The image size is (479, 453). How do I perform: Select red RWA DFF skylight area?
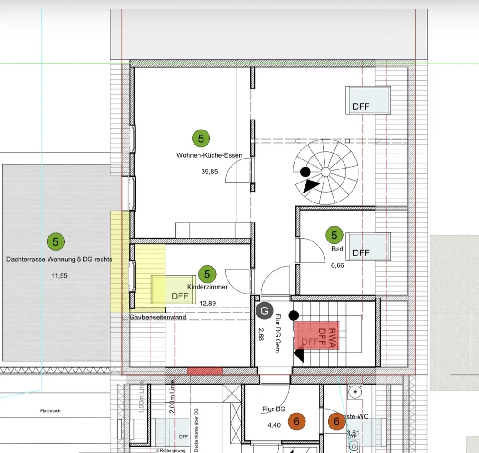coord(317,335)
